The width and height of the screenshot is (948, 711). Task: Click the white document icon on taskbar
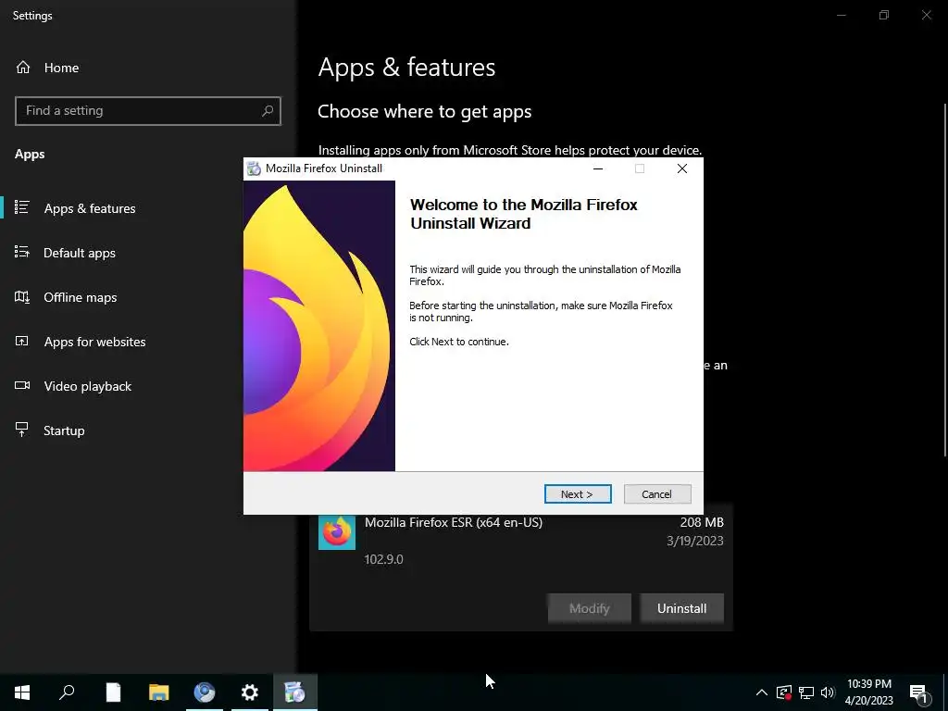click(113, 692)
